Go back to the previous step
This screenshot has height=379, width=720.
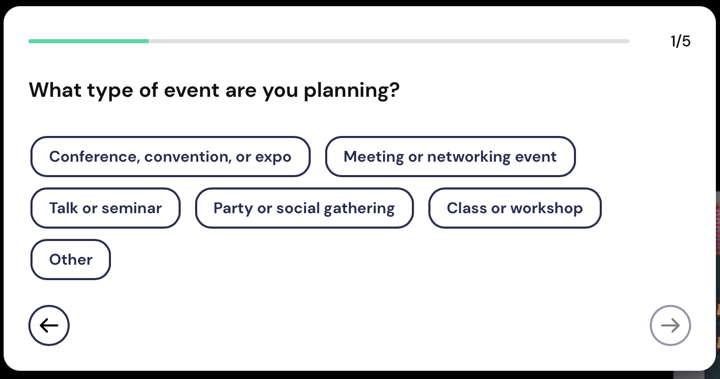pos(49,325)
